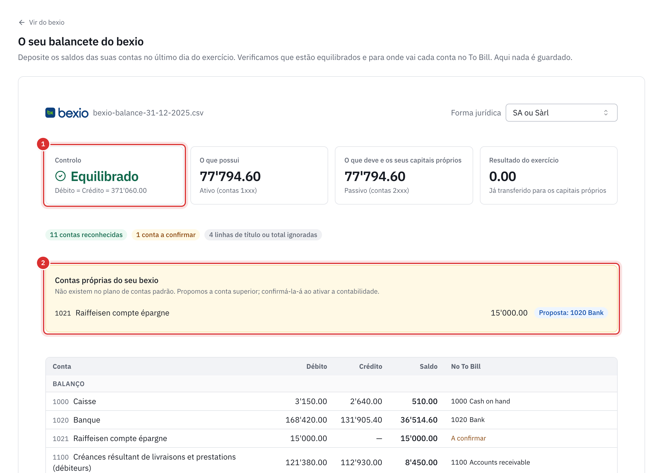Image resolution: width=663 pixels, height=473 pixels.
Task: Select the 1000 Caisse account row
Action: (331, 401)
